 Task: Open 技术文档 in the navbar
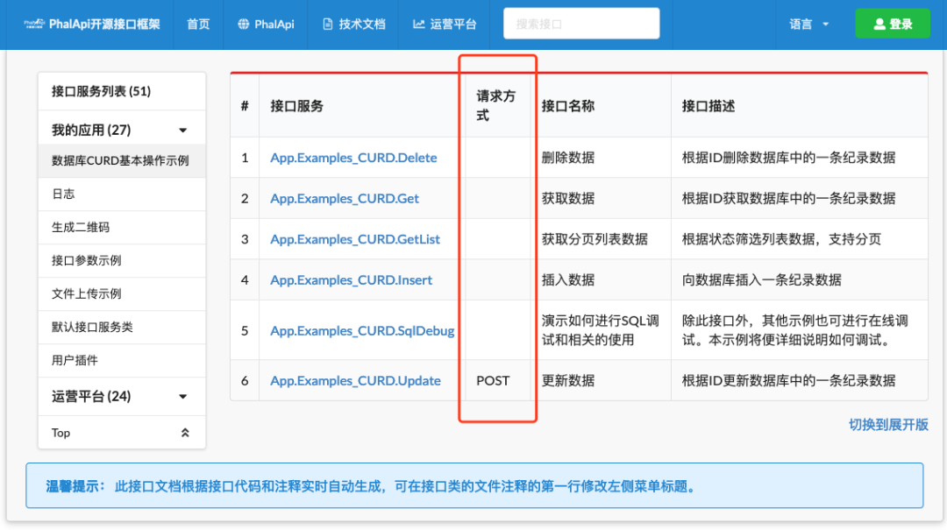354,25
